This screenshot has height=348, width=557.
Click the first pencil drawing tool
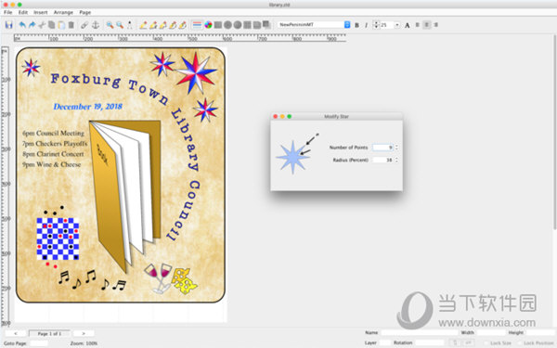(x=143, y=25)
